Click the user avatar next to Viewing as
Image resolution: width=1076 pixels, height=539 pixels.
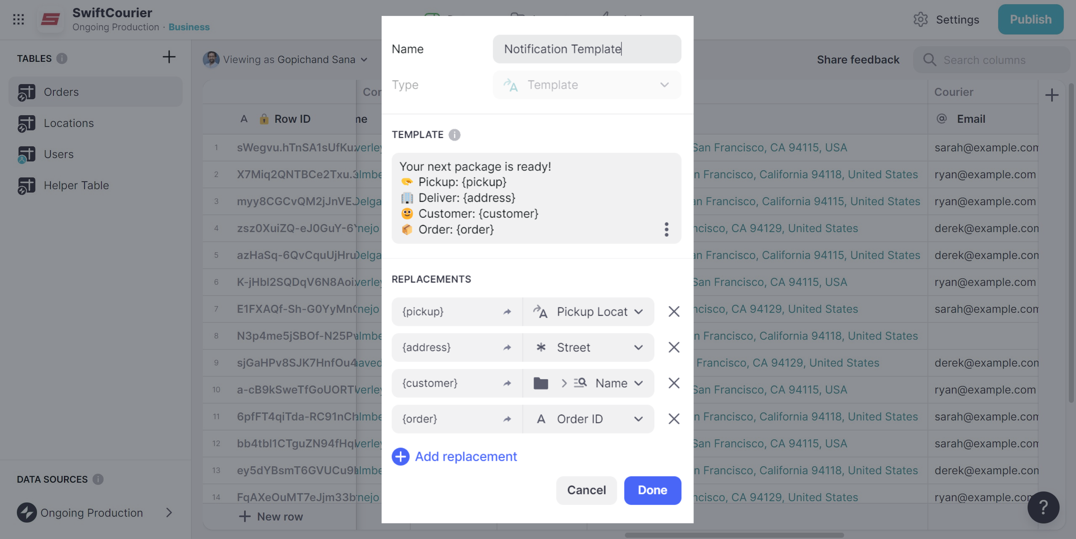(x=211, y=60)
